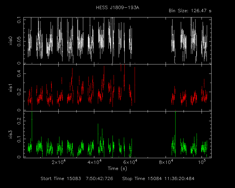
Task: Click the 0.05 tick label on xis0 axis
Action: tap(19, 41)
